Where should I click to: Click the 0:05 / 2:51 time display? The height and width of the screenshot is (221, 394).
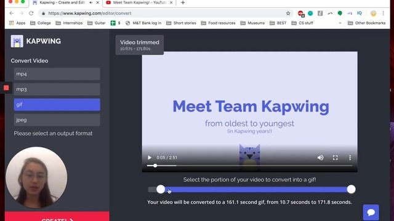(167, 158)
